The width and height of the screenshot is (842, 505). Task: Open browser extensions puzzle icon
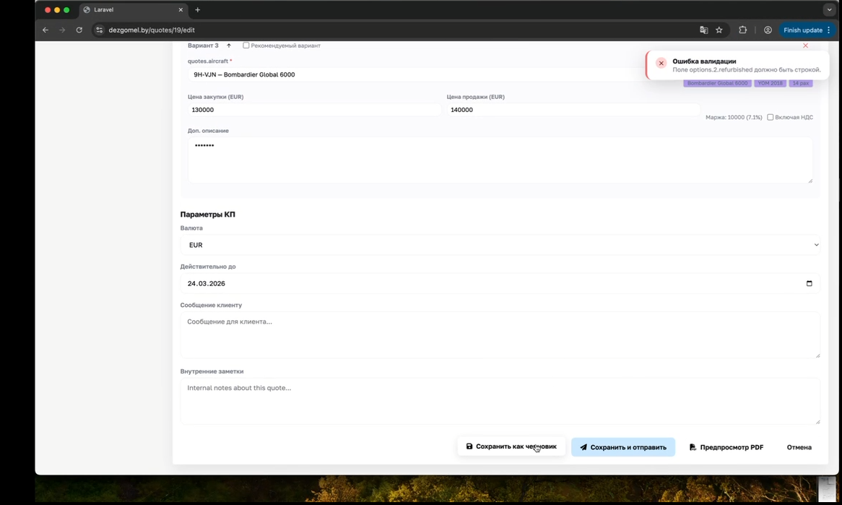[742, 30]
